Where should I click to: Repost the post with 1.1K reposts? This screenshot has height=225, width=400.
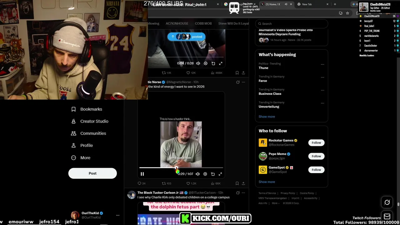166,73
